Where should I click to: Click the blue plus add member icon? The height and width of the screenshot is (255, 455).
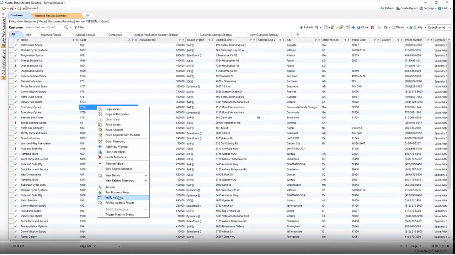(353, 27)
